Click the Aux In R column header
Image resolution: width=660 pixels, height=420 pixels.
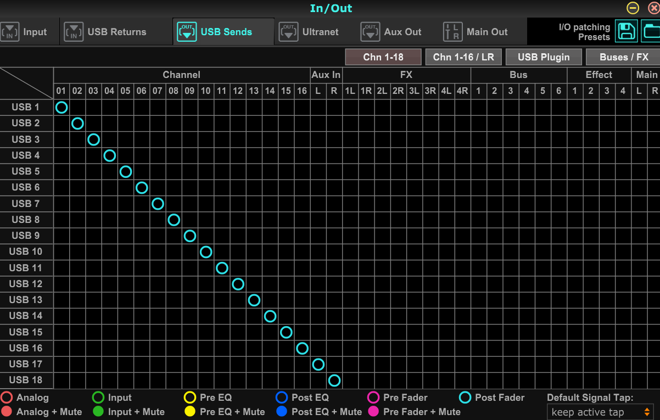pyautogui.click(x=334, y=91)
